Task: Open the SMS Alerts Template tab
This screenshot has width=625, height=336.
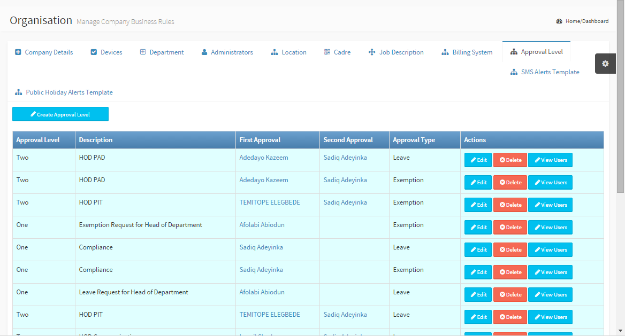Action: point(545,72)
